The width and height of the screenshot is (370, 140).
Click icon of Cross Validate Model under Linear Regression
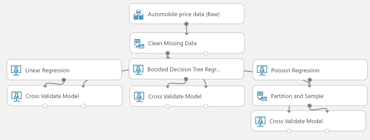point(16,96)
